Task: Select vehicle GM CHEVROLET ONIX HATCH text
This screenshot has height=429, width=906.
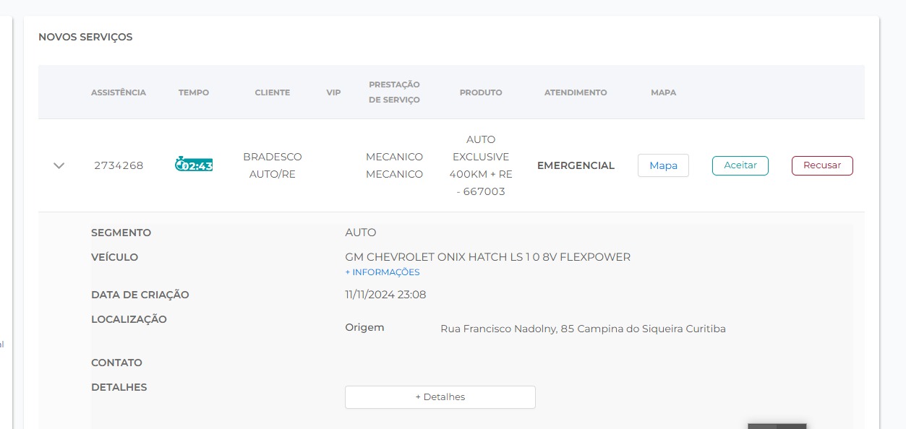Action: [488, 257]
